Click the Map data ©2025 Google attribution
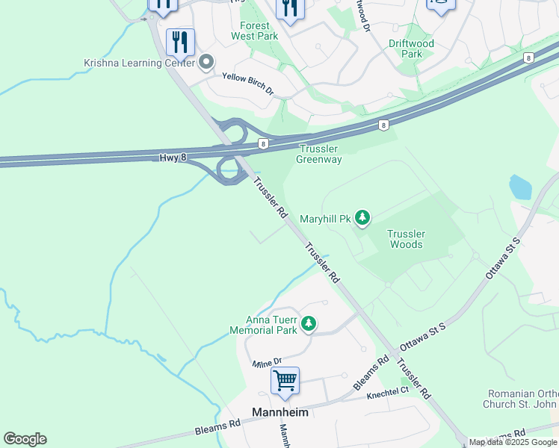559x448 pixels. [513, 442]
